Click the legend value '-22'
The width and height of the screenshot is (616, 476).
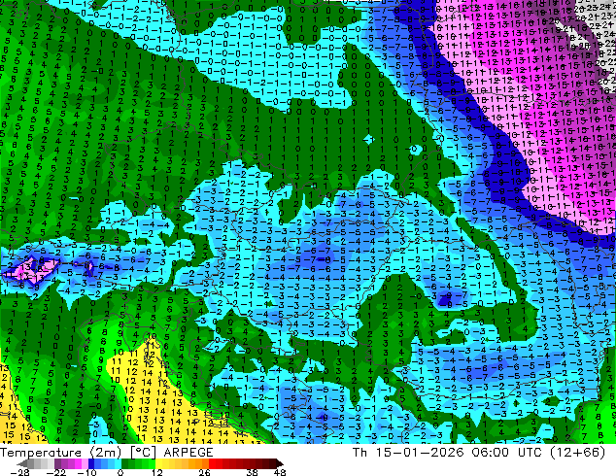click(x=56, y=472)
